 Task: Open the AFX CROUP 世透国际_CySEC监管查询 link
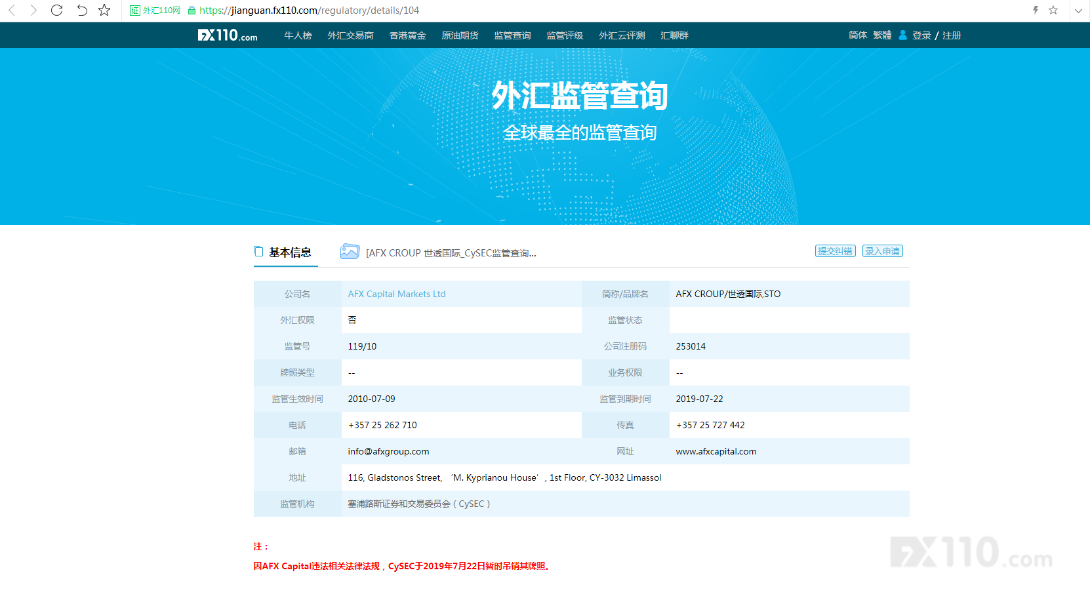coord(451,253)
